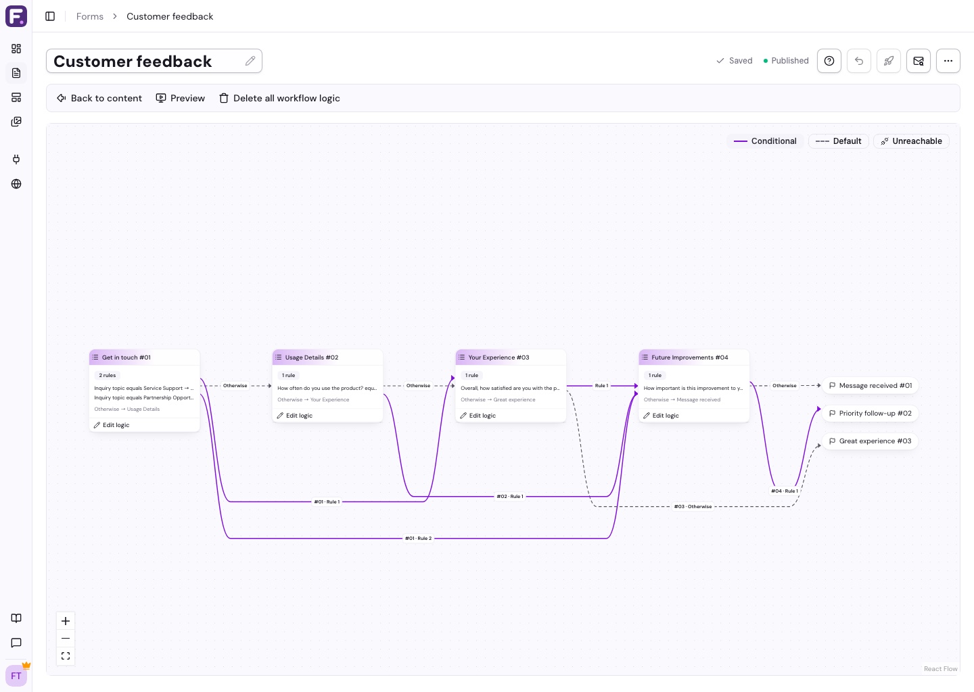Open the email notifications envelope button
The height and width of the screenshot is (692, 974).
(x=919, y=61)
